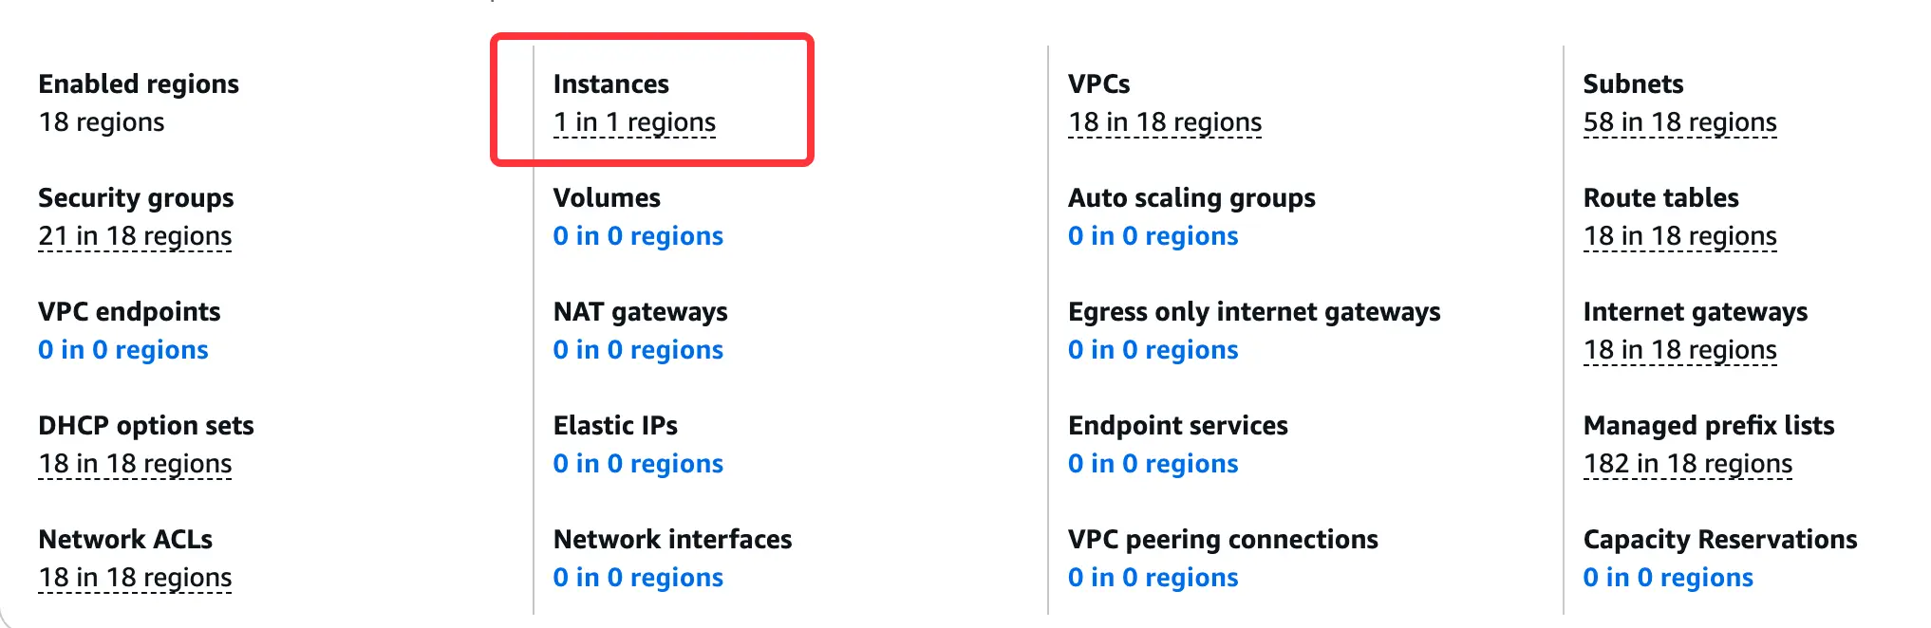Open the Internet gateways count link
Screen dimensions: 1931x628
1679,350
